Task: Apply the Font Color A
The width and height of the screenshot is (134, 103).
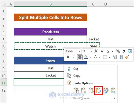Action: pos(96,57)
